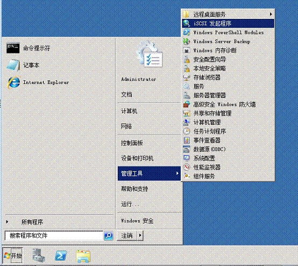298x266 pixels.
Task: Click the Windows Server Backup icon
Action: point(187,41)
